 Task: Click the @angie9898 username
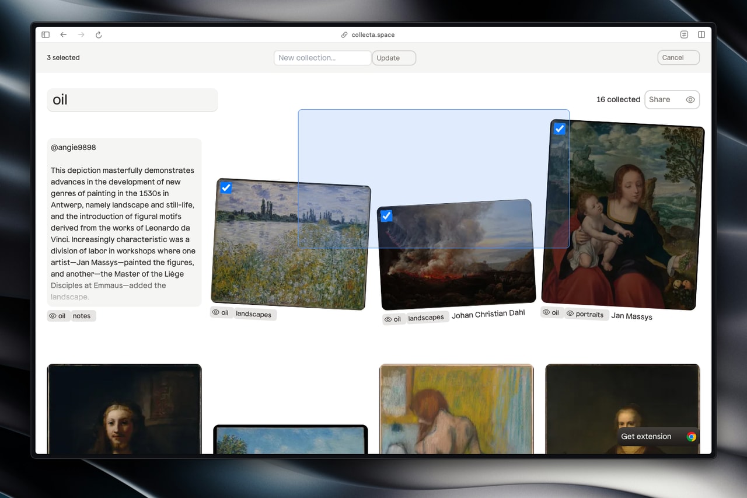pyautogui.click(x=74, y=148)
